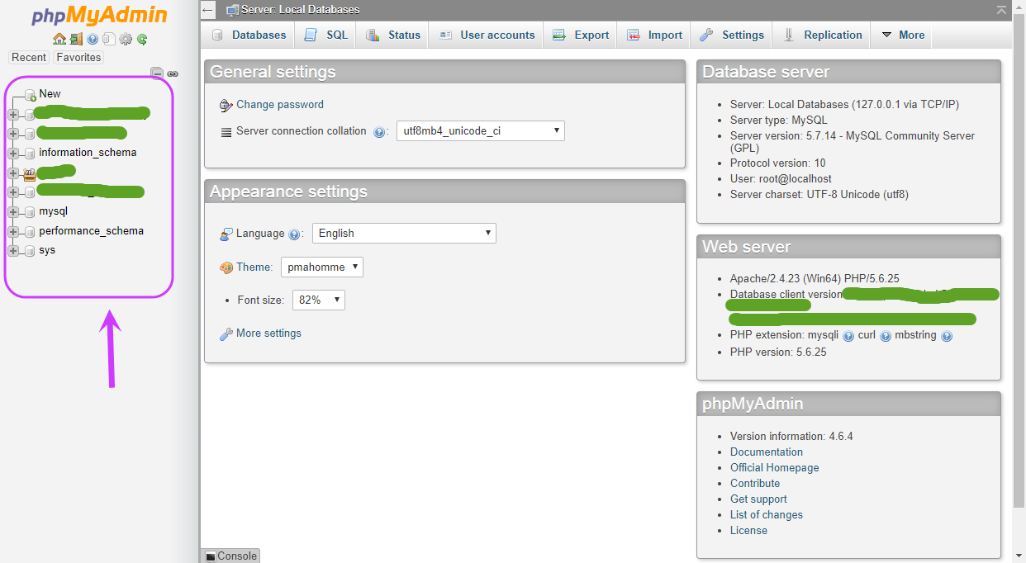Screen dimensions: 1026x563
Task: Open the User accounts tab
Action: point(487,35)
